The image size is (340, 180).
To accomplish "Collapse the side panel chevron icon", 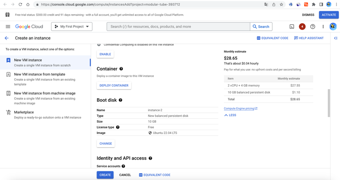I will pyautogui.click(x=335, y=38).
